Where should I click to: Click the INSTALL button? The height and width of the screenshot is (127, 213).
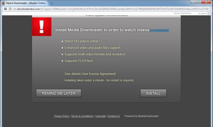click(153, 93)
